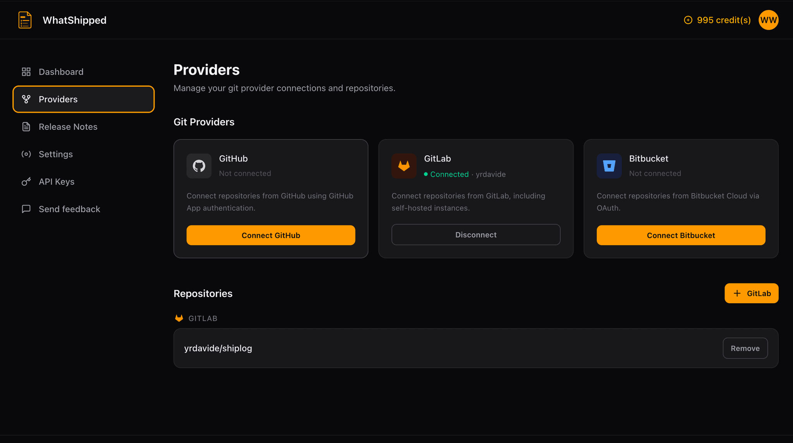
Task: Open Settings from the sidebar
Action: (x=84, y=154)
